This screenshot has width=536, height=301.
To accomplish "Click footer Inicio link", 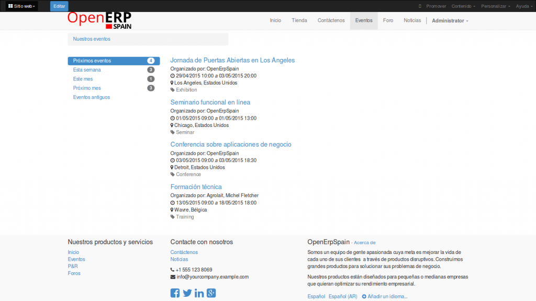I will 73,252.
